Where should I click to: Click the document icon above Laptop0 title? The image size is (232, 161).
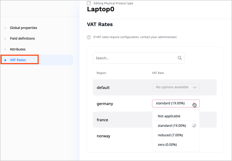88,3
